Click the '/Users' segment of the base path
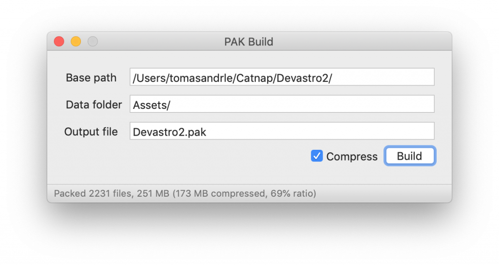The width and height of the screenshot is (499, 265). point(149,78)
